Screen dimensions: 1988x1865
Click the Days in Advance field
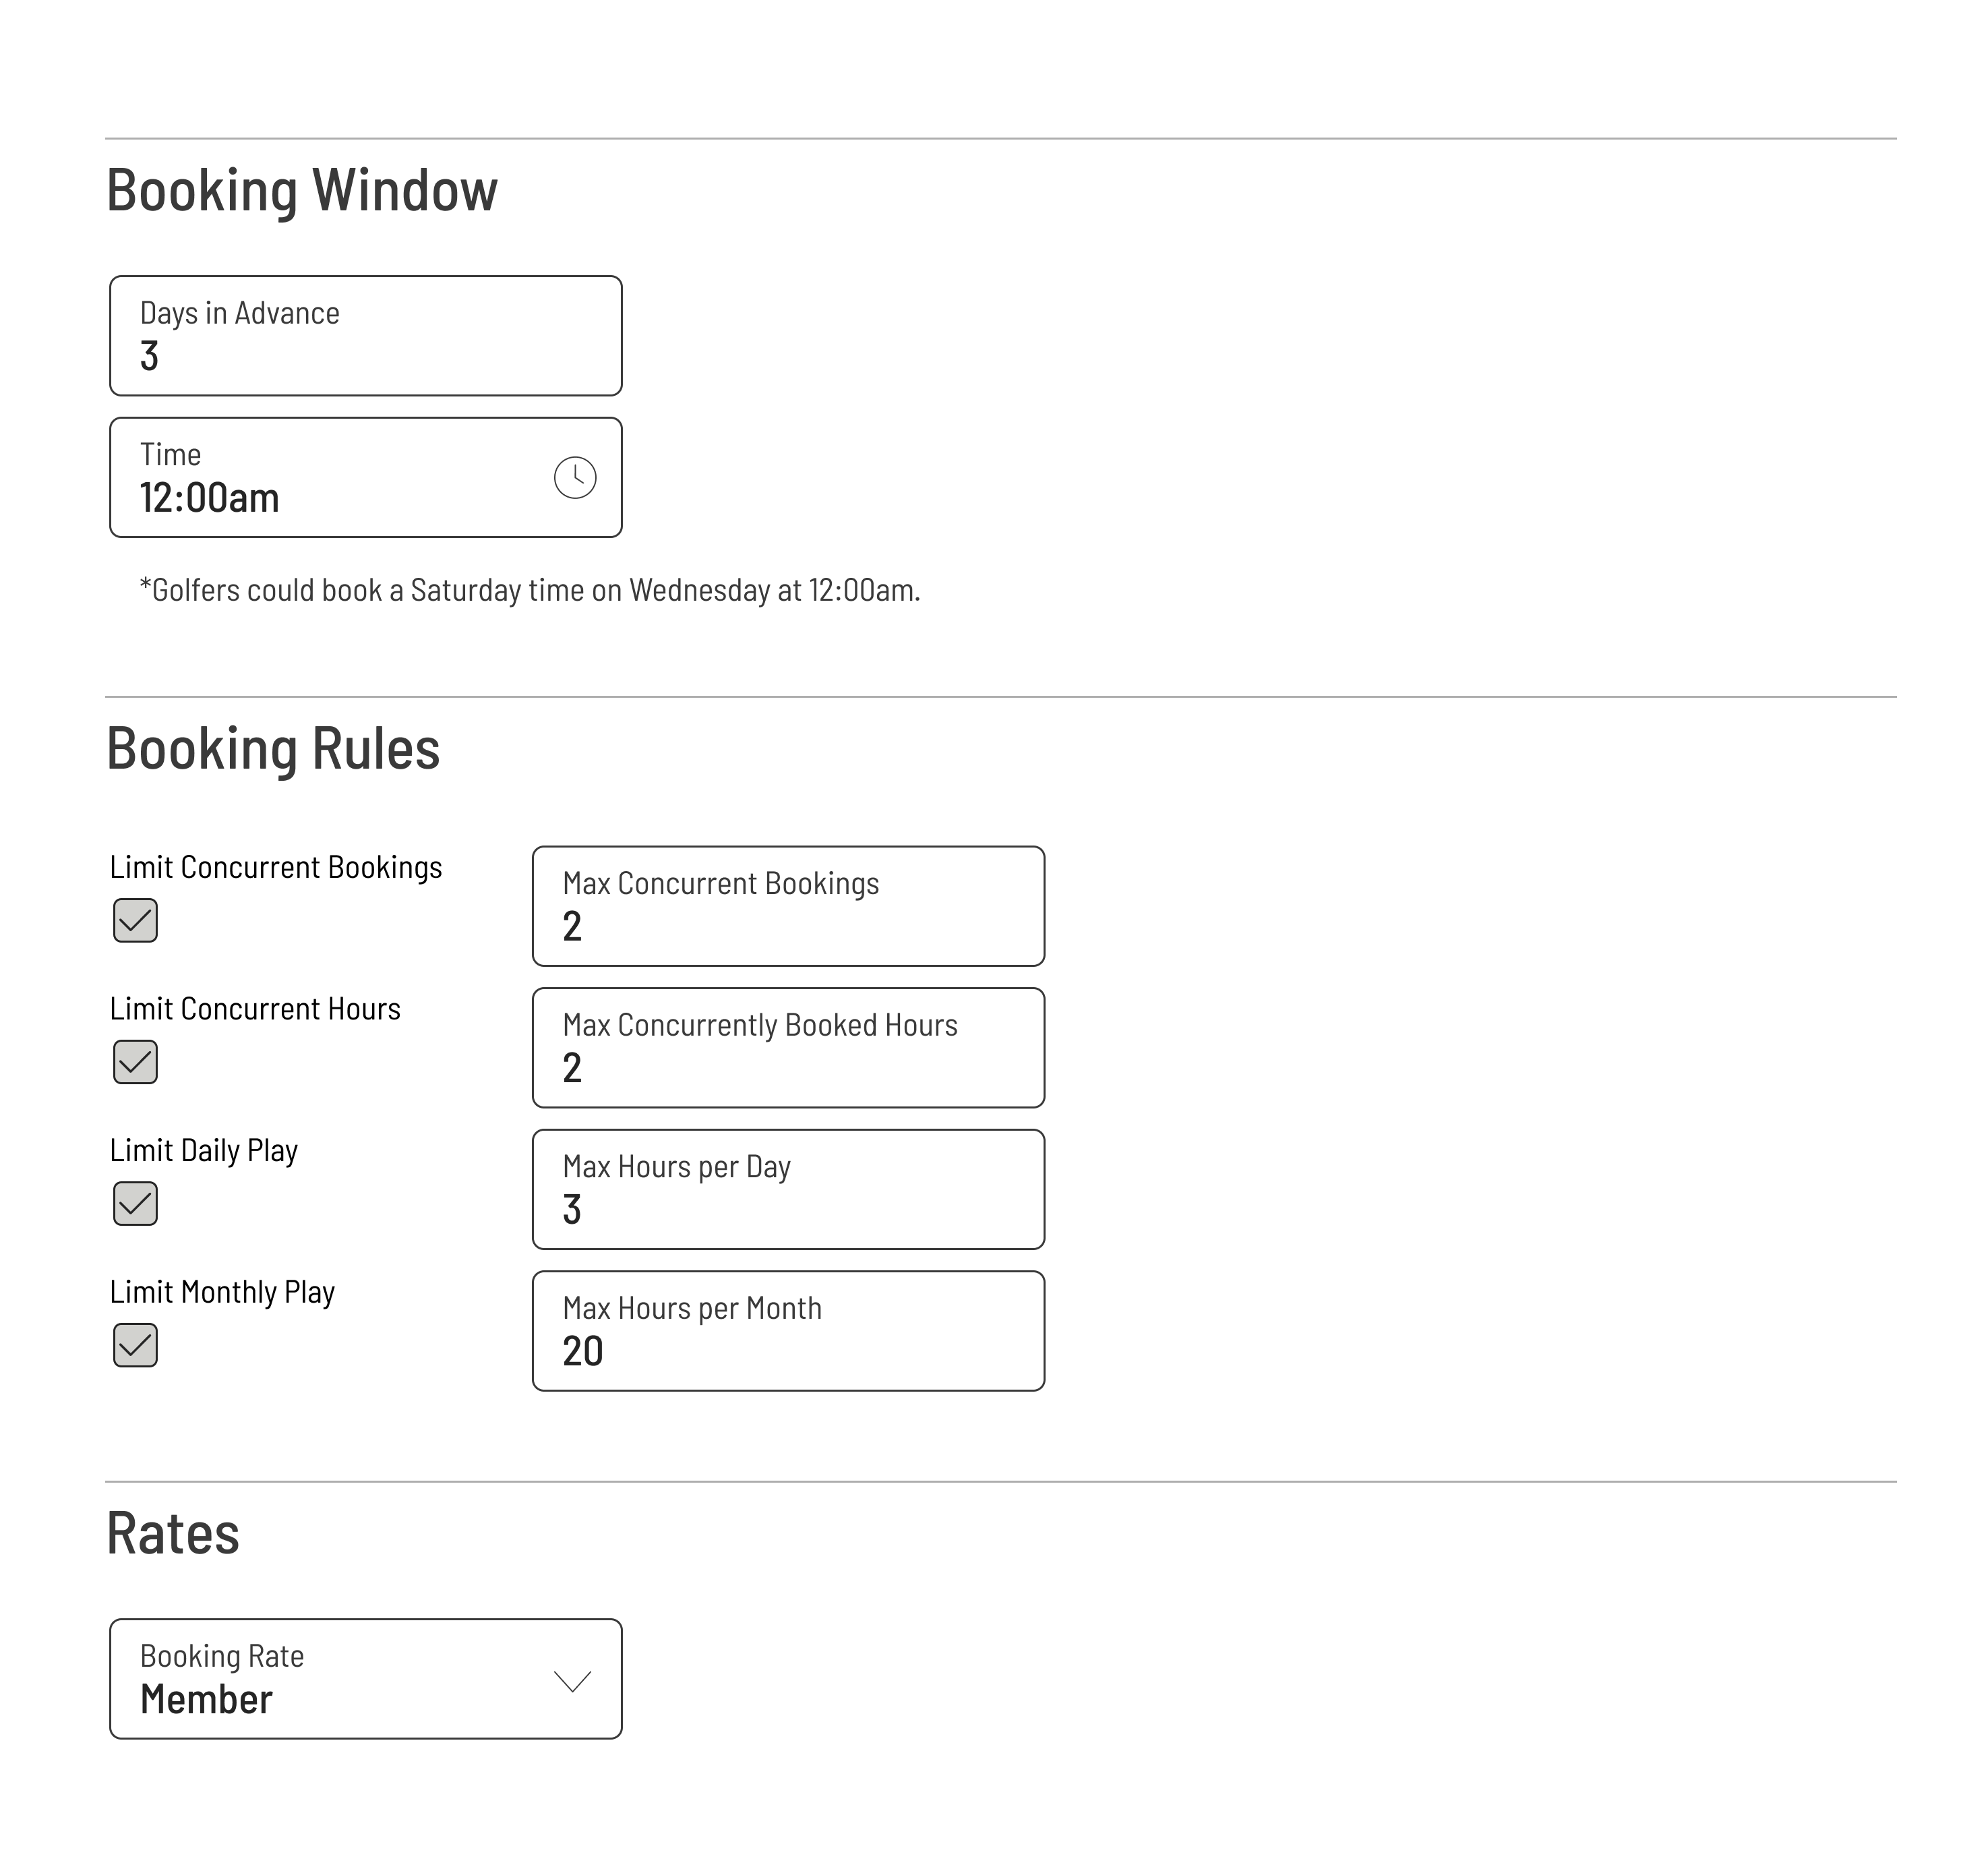365,336
